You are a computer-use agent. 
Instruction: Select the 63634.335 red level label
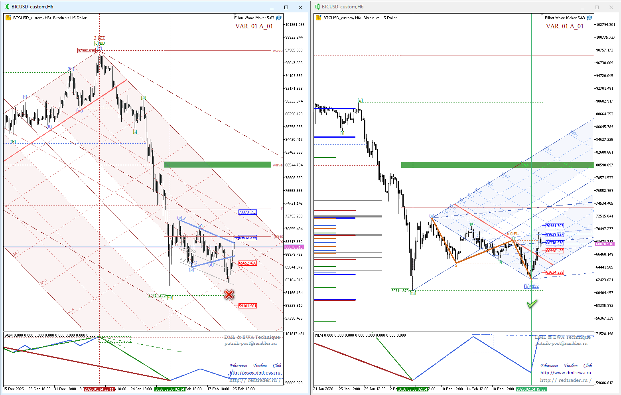(554, 273)
